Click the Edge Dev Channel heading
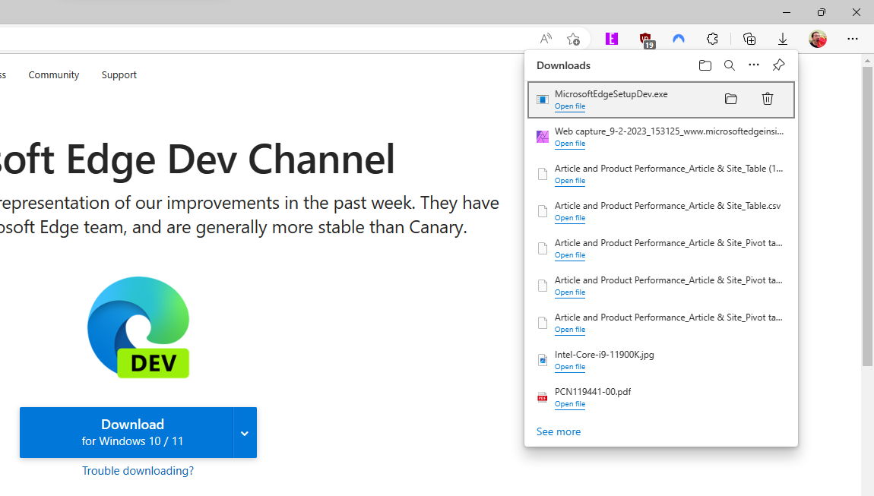Viewport: 874px width, 496px height. [198, 159]
